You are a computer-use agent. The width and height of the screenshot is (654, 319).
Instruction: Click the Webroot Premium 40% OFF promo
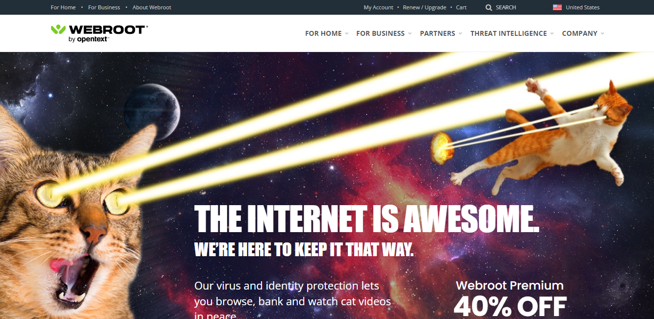point(510,298)
